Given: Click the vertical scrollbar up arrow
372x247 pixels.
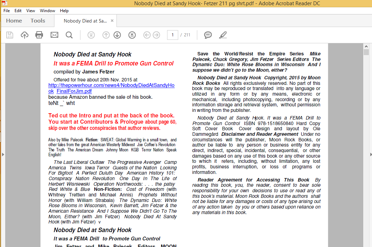Looking at the screenshot, I should [x=366, y=46].
